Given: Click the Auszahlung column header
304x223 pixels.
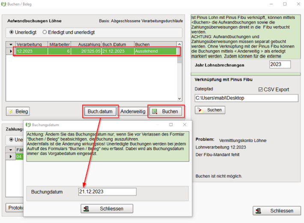Looking at the screenshot, I should [86, 45].
